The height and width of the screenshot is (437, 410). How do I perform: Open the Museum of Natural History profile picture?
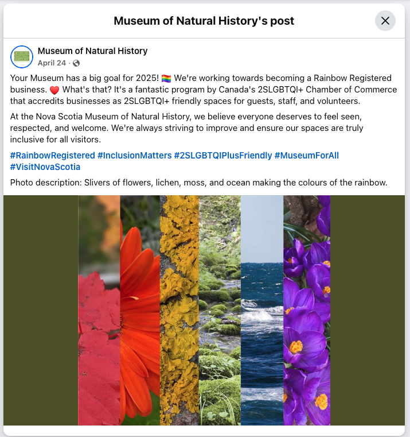pyautogui.click(x=22, y=57)
